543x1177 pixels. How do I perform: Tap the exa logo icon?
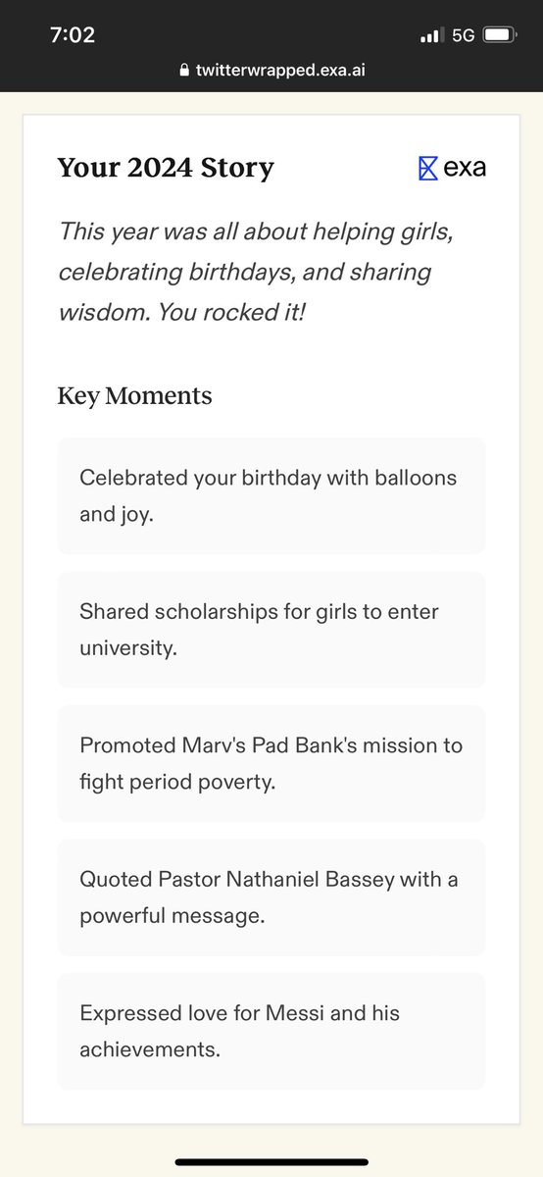pos(427,168)
